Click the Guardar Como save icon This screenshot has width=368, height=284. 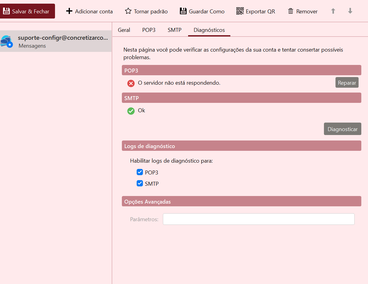coord(183,11)
